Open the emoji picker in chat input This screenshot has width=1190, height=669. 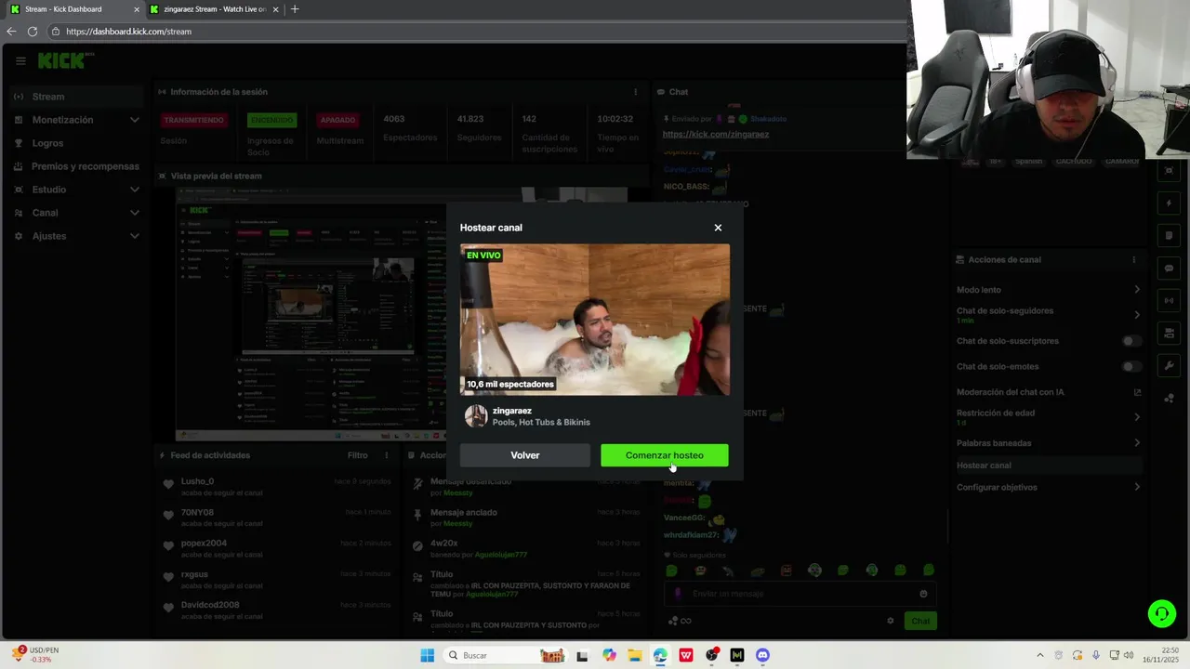point(923,594)
